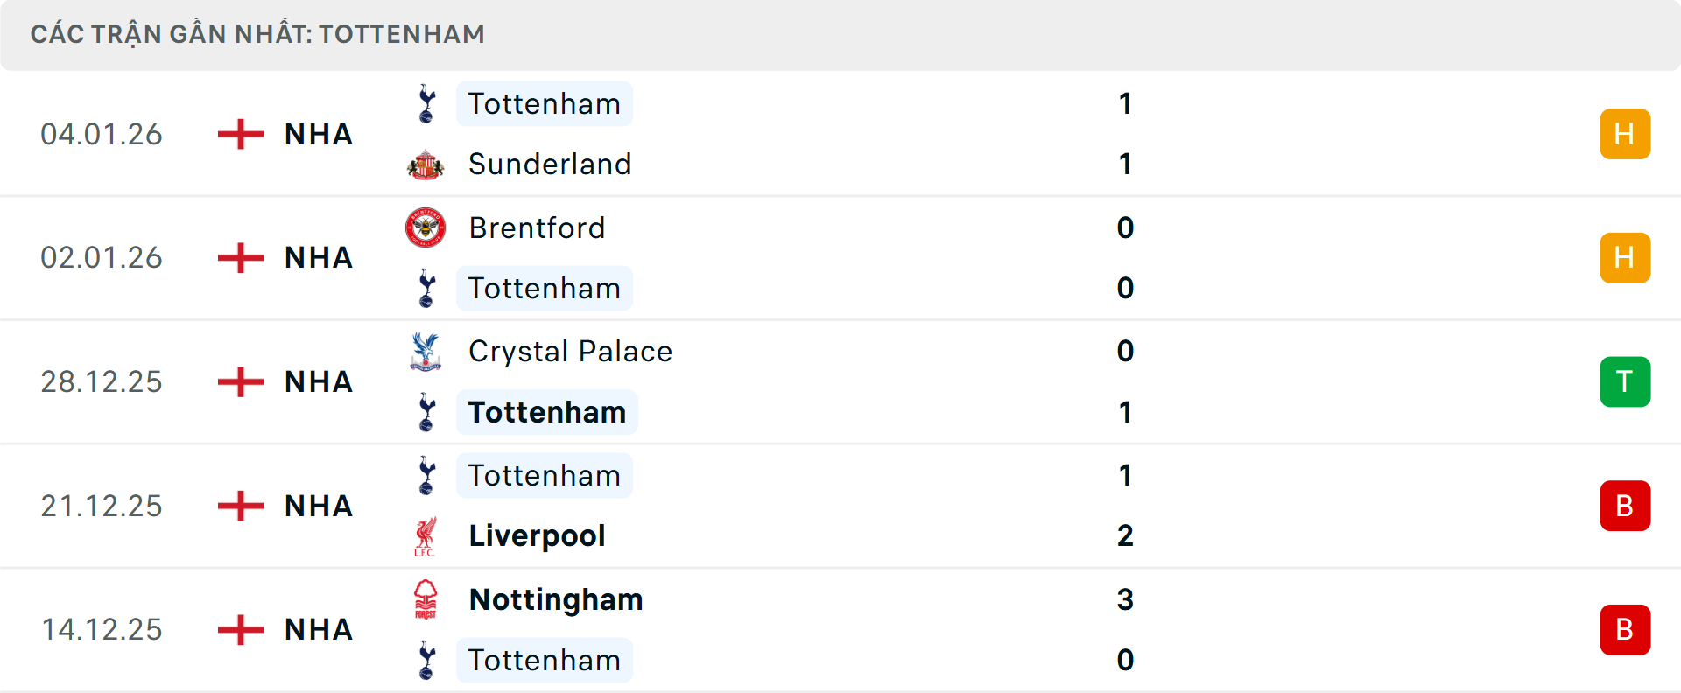Select the red B badge for the Liverpool match
Viewport: 1681px width, 693px height.
click(1626, 506)
